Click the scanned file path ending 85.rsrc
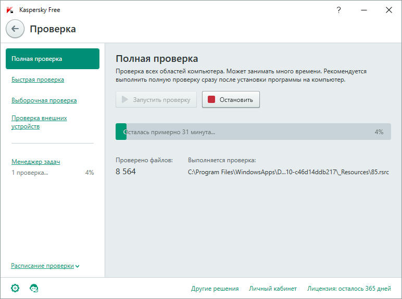Viewport: 402px width, 299px height. pyautogui.click(x=288, y=172)
